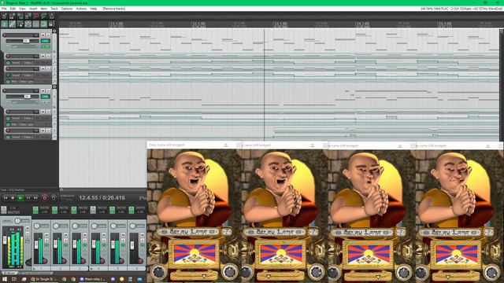The image size is (504, 283).
Task: Click '?' button in second Delay Lama
Action: (313, 231)
